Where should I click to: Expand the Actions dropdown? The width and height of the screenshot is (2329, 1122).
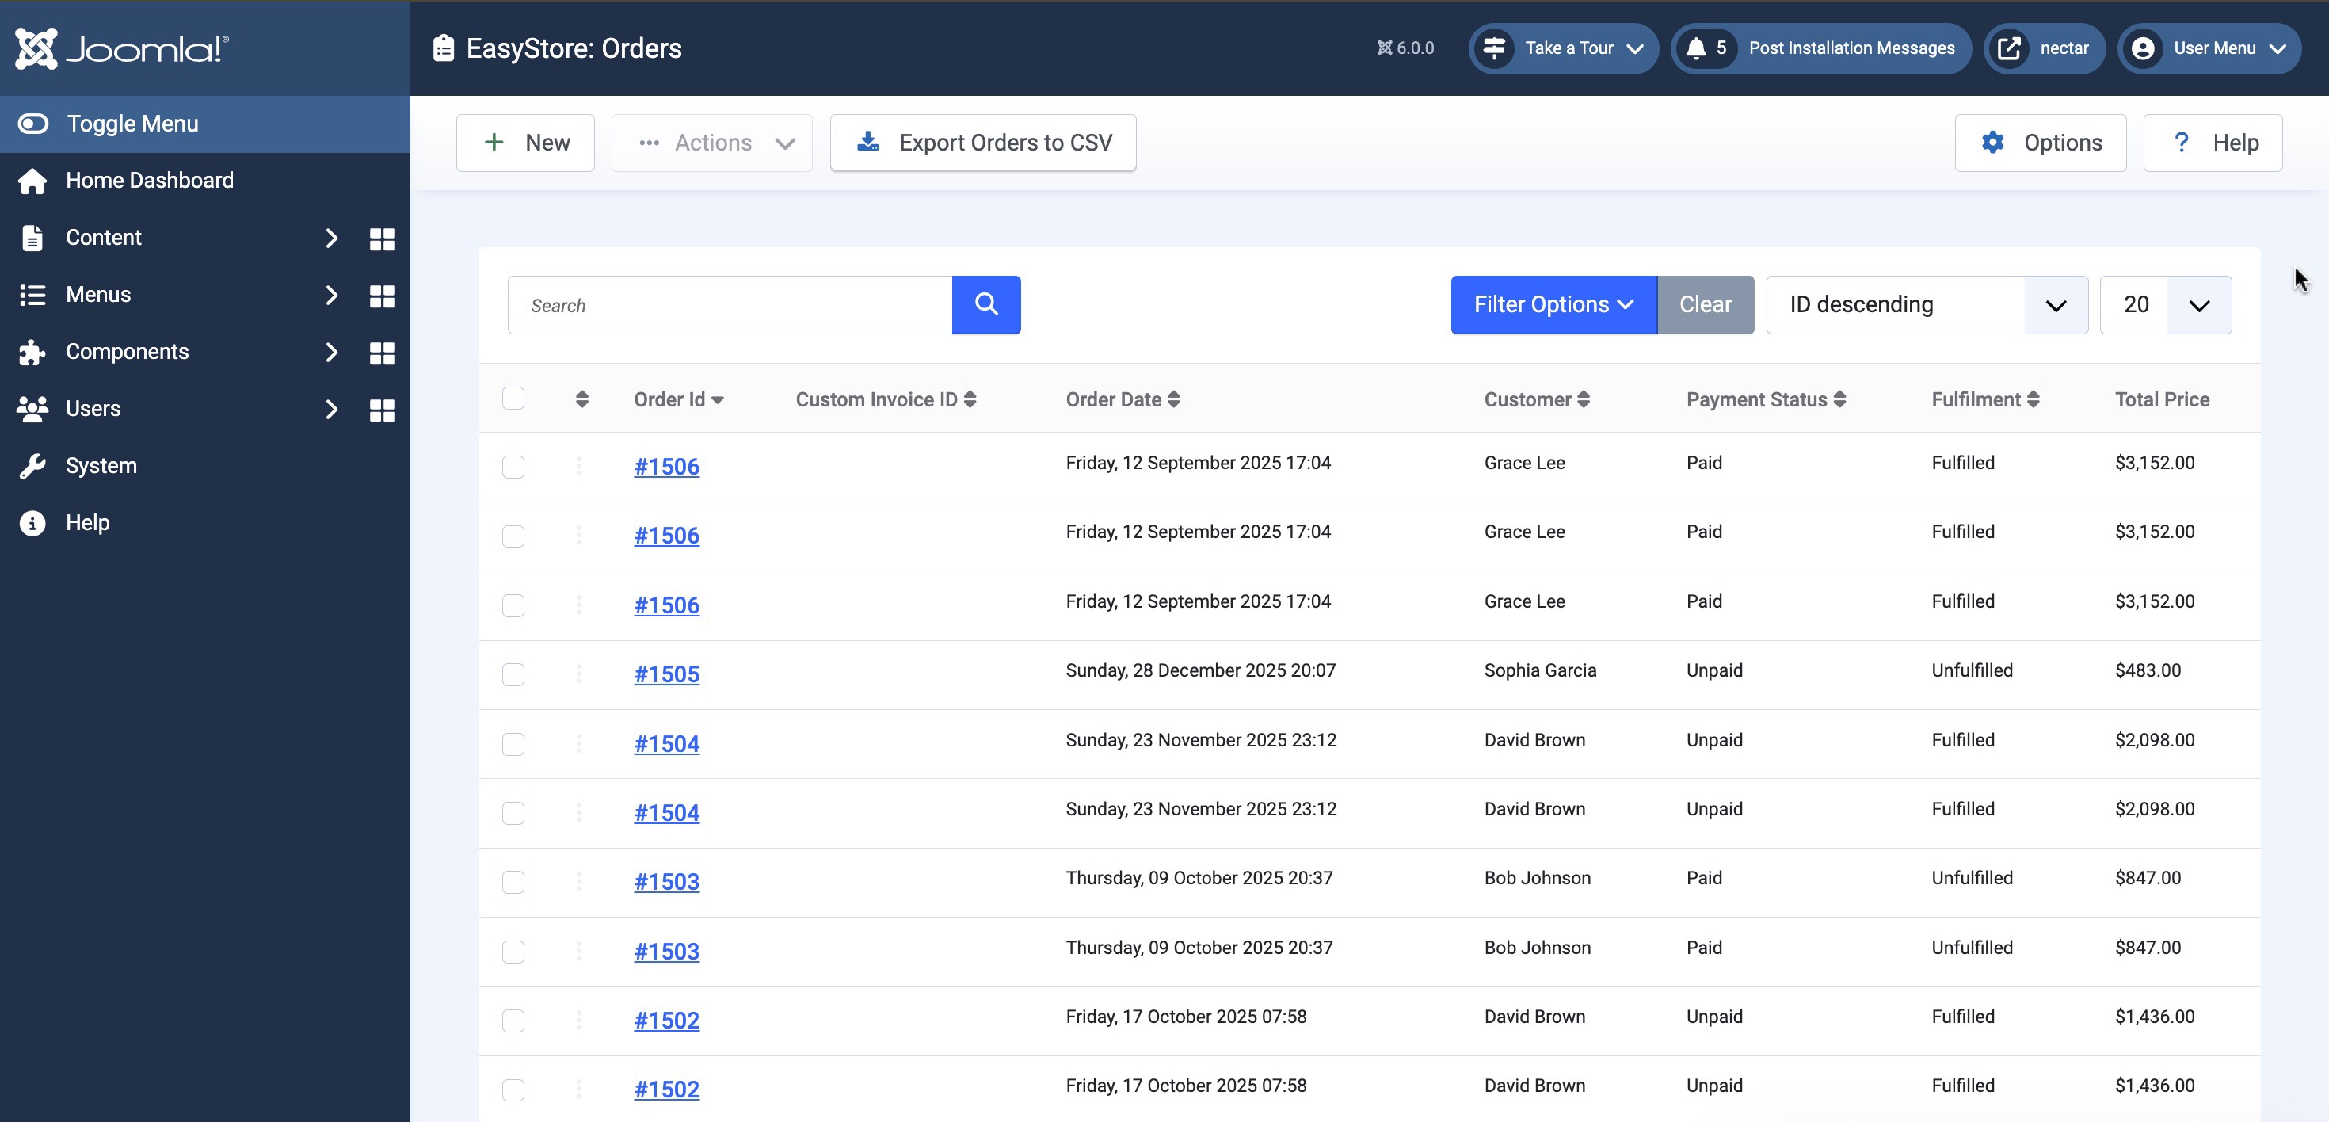click(711, 143)
